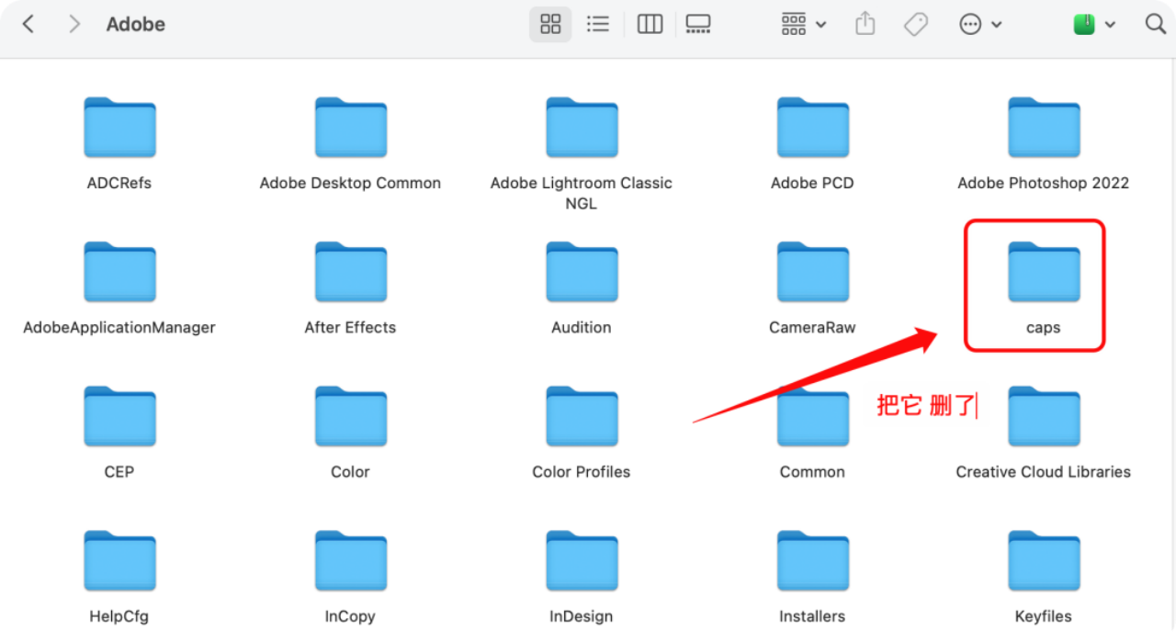Select the Adobe Desktop Common folder icon
1176x641 pixels.
click(x=350, y=128)
